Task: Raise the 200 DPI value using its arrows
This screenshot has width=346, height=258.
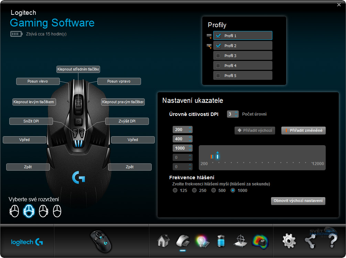Action: coord(190,128)
